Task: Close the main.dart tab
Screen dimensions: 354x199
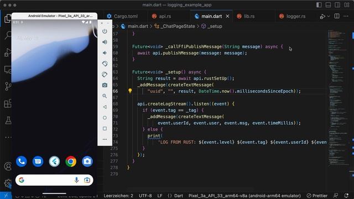Action: [227, 16]
